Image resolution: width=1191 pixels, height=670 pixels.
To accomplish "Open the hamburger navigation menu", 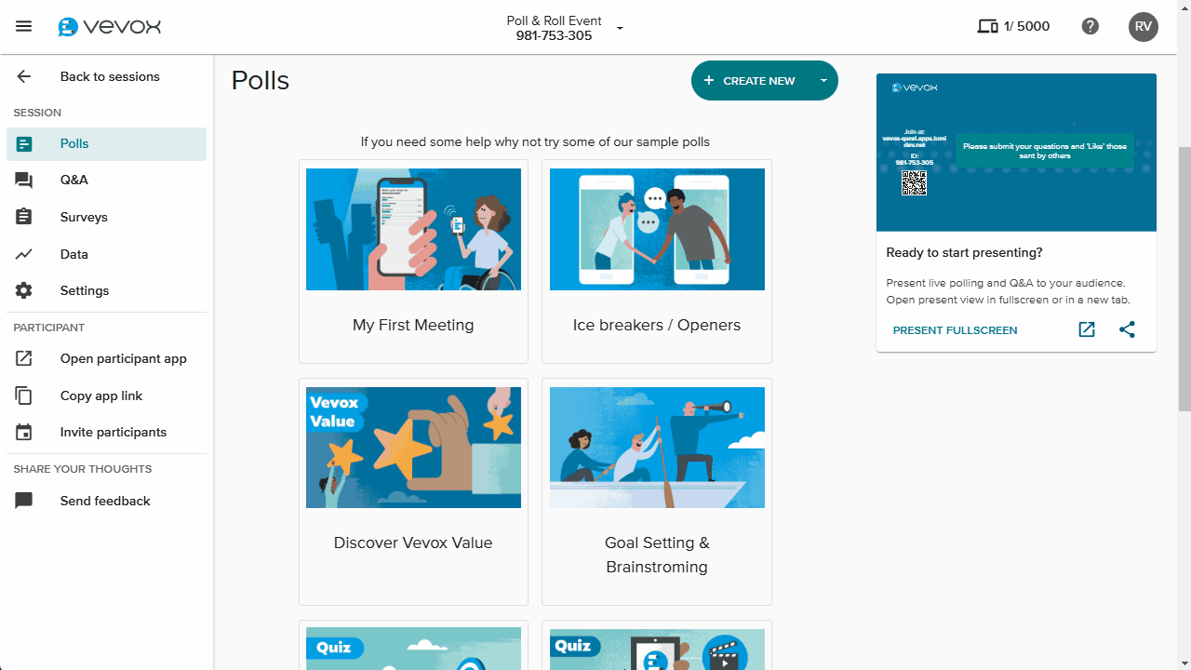I will (x=24, y=26).
